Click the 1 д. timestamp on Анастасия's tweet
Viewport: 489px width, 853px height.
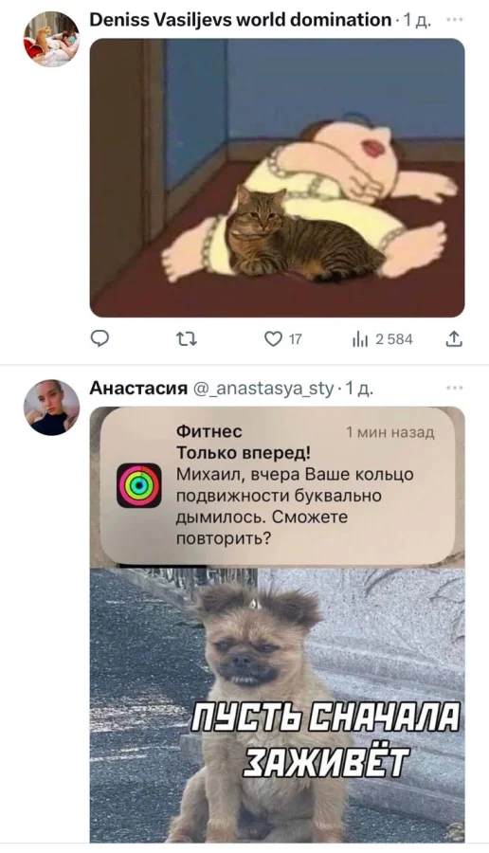point(358,389)
